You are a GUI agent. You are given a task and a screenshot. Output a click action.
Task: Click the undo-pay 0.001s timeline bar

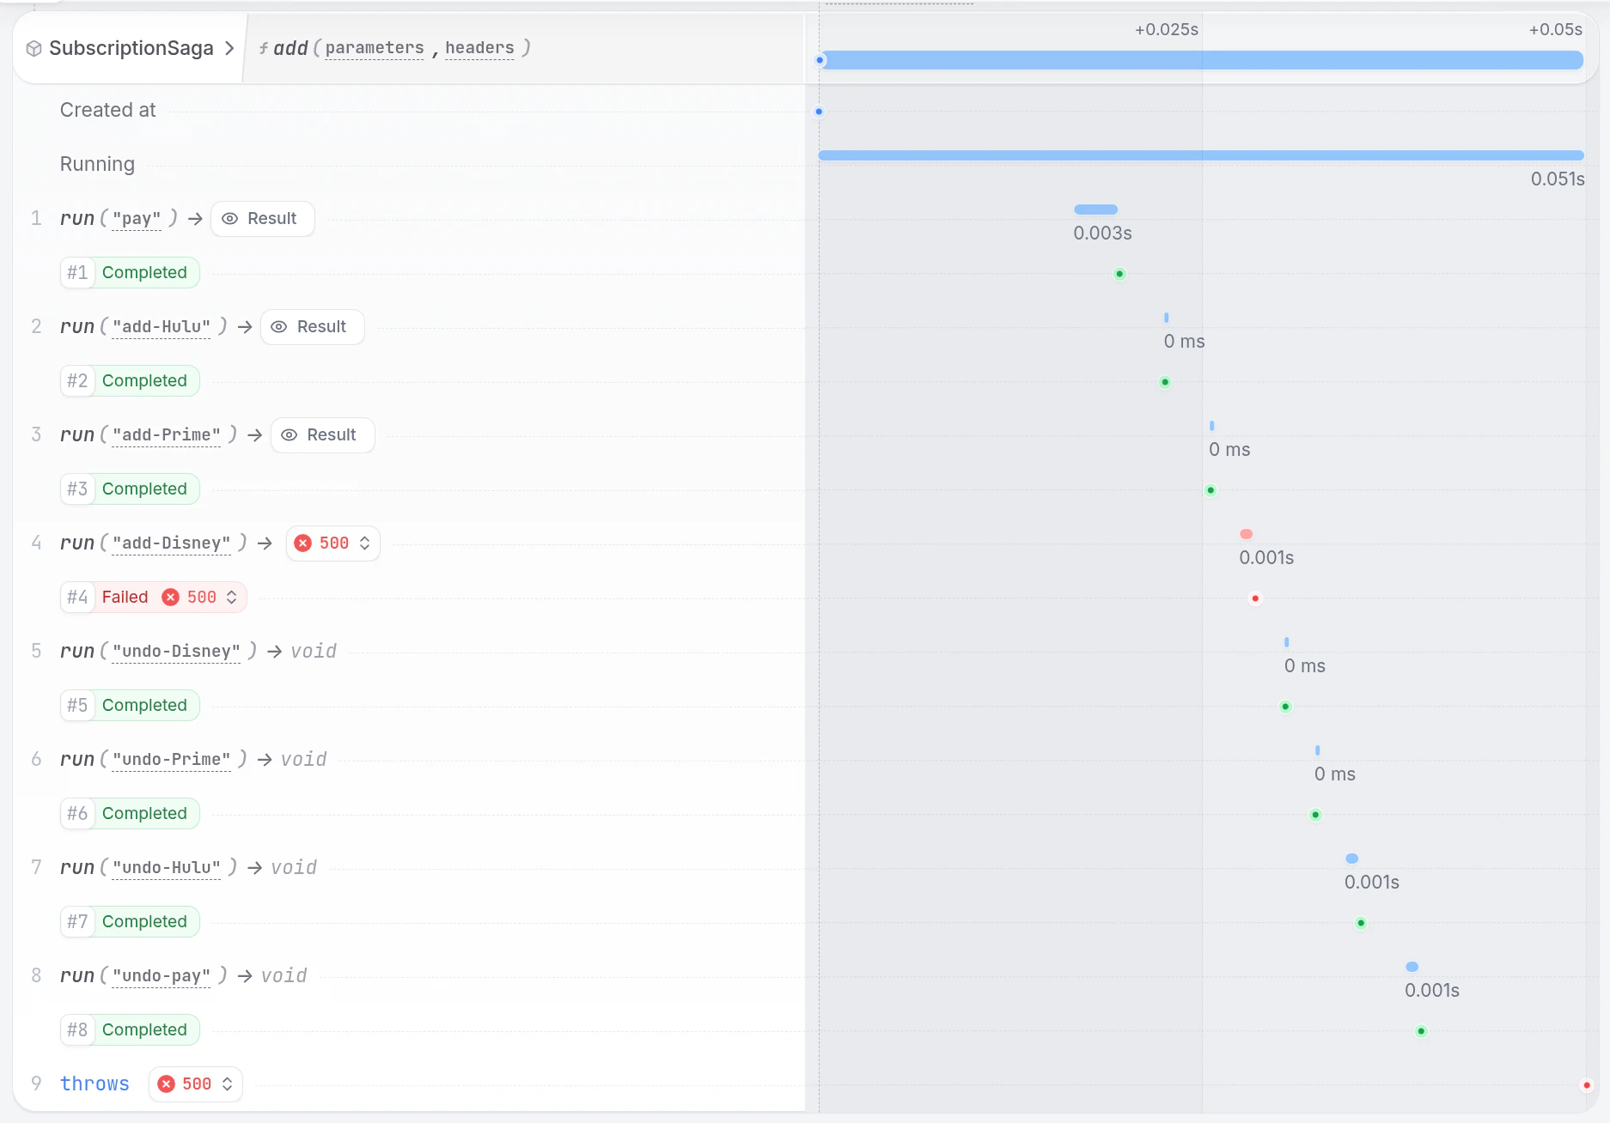pos(1412,967)
